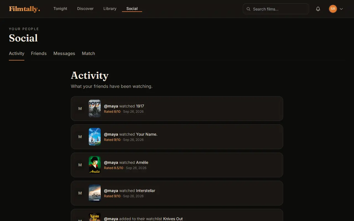This screenshot has height=221, width=354.
Task: Open the Interstellar film title link
Action: pyautogui.click(x=145, y=191)
